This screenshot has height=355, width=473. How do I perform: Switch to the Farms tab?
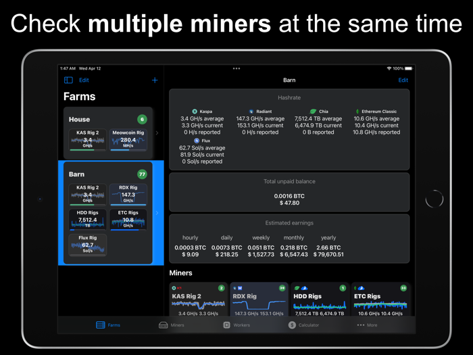coord(108,325)
